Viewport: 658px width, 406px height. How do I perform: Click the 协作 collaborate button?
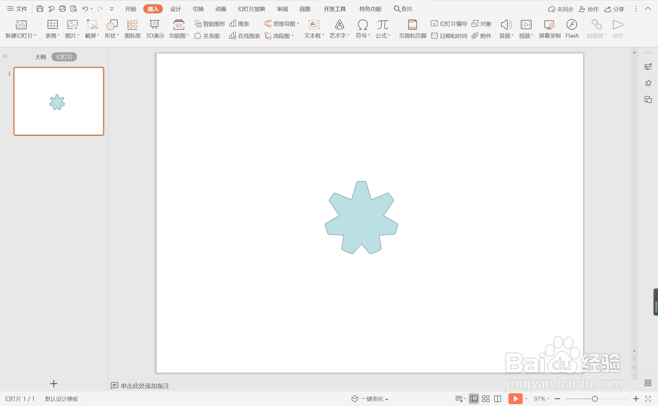[589, 9]
